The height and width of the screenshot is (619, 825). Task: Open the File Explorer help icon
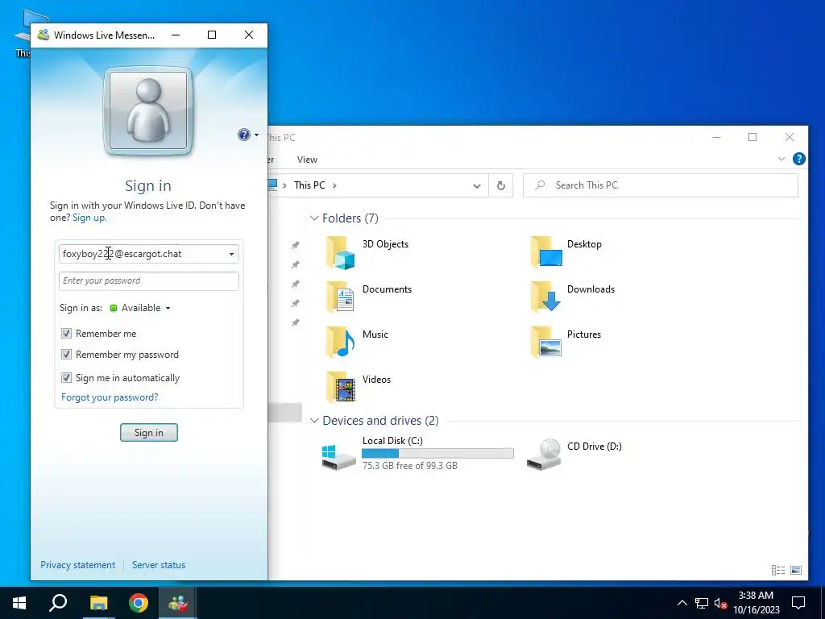(798, 159)
